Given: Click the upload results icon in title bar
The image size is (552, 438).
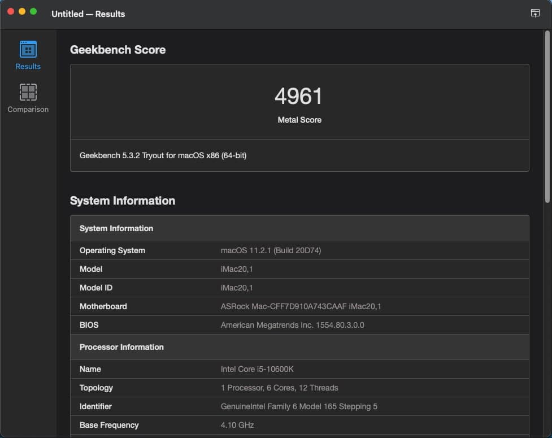Looking at the screenshot, I should [x=534, y=14].
